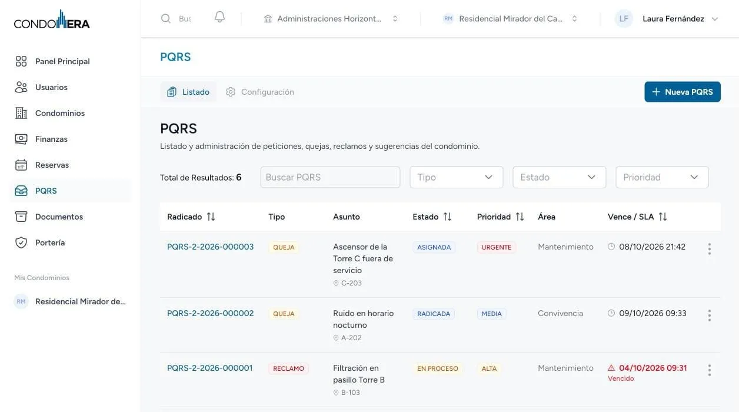
Task: Go to Finanzas section
Action: [x=71, y=139]
